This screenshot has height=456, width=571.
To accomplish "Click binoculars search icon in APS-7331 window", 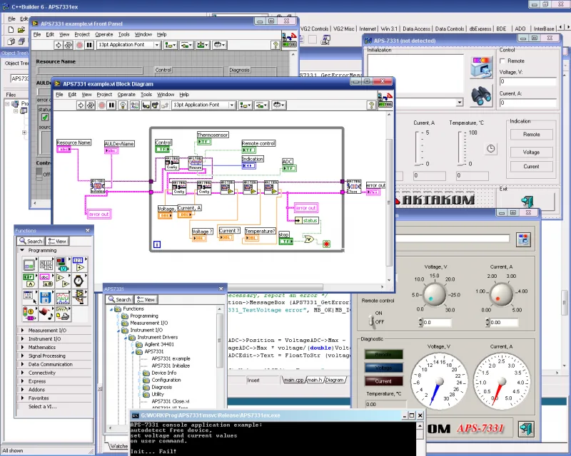I will click(481, 96).
